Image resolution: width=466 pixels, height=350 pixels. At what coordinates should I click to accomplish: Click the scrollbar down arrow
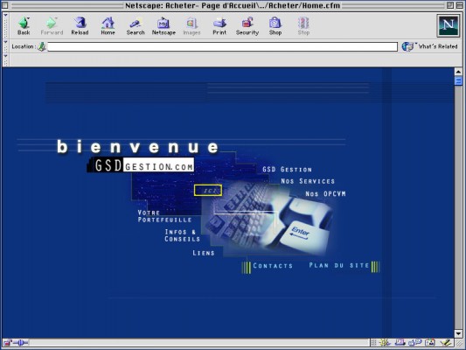[458, 333]
